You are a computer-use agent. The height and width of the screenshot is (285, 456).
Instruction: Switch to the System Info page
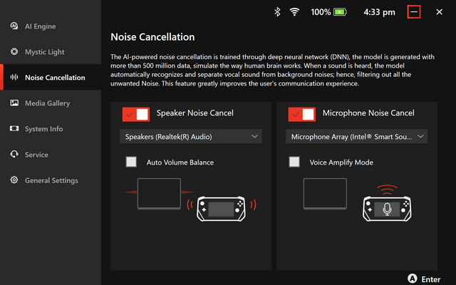(51, 128)
